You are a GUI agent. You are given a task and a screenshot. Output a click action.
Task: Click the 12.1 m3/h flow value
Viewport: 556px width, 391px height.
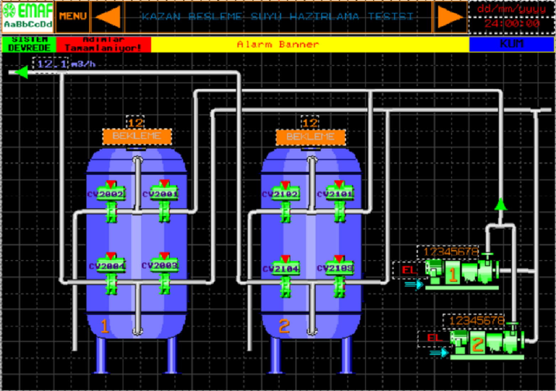coord(52,64)
